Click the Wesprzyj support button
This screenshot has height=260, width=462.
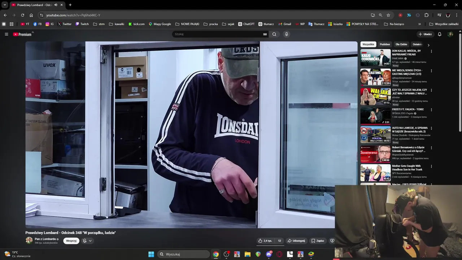[71, 241]
